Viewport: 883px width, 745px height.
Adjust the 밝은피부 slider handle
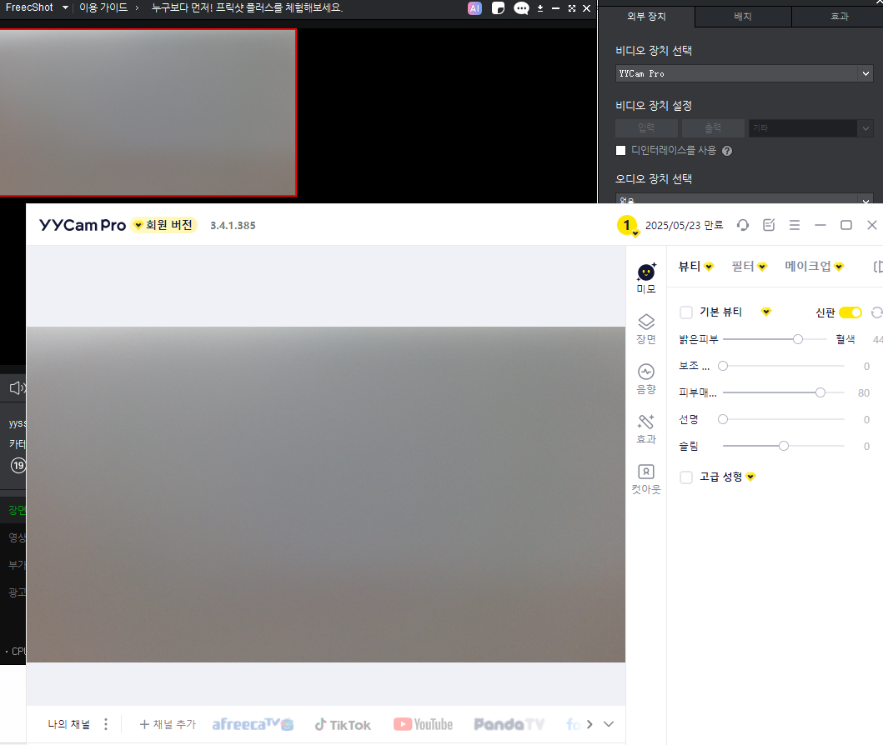click(798, 339)
